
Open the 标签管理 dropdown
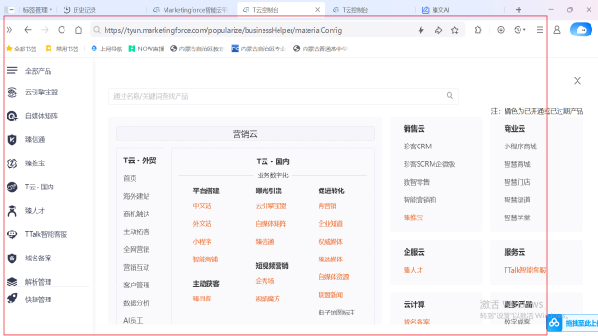[x=37, y=10]
